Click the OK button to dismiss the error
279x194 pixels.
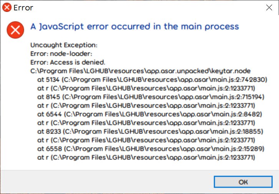coord(243,182)
